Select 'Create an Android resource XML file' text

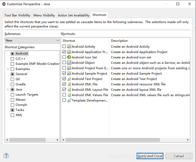click(138, 84)
